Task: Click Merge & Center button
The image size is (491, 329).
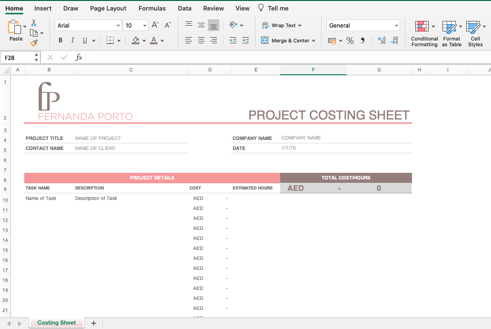Action: pyautogui.click(x=285, y=40)
